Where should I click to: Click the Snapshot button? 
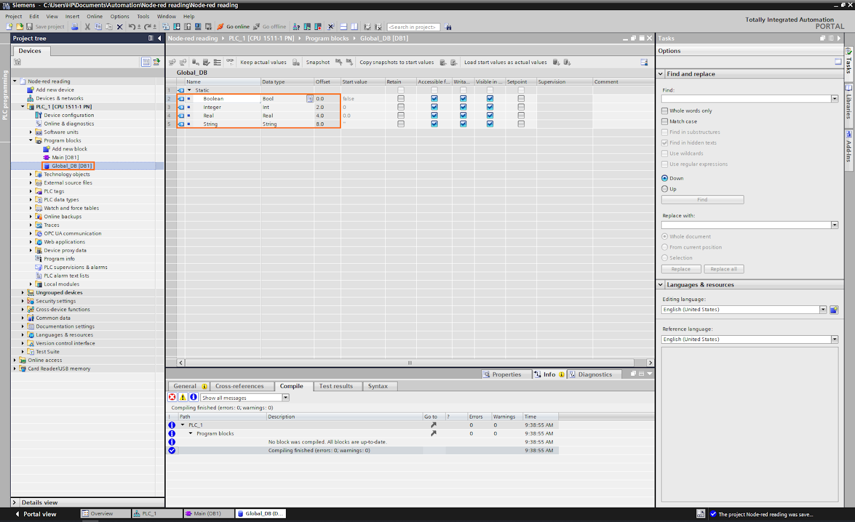pyautogui.click(x=318, y=62)
